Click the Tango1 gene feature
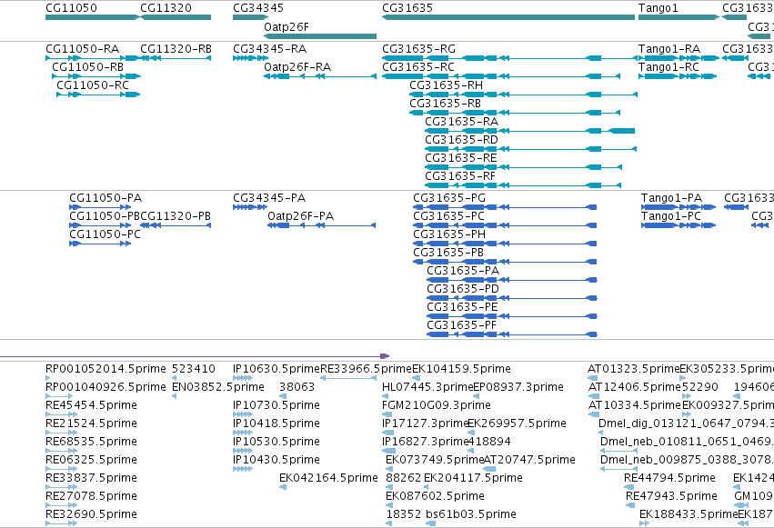Image resolution: width=774 pixels, height=528 pixels. [x=679, y=17]
